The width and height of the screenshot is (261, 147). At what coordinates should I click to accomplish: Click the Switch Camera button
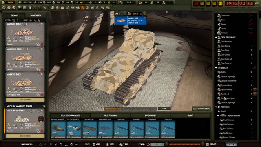coord(202,109)
